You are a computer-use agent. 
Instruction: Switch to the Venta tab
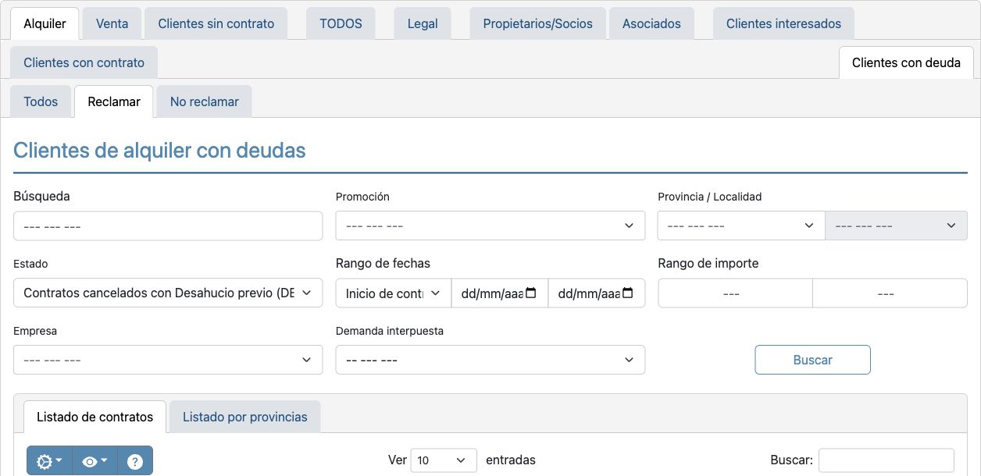(112, 23)
